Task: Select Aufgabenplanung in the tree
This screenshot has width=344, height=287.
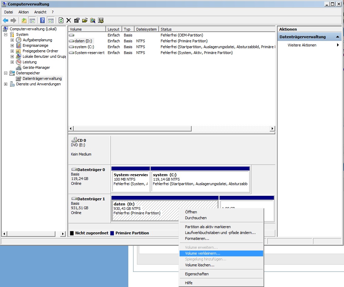Action: click(37, 40)
